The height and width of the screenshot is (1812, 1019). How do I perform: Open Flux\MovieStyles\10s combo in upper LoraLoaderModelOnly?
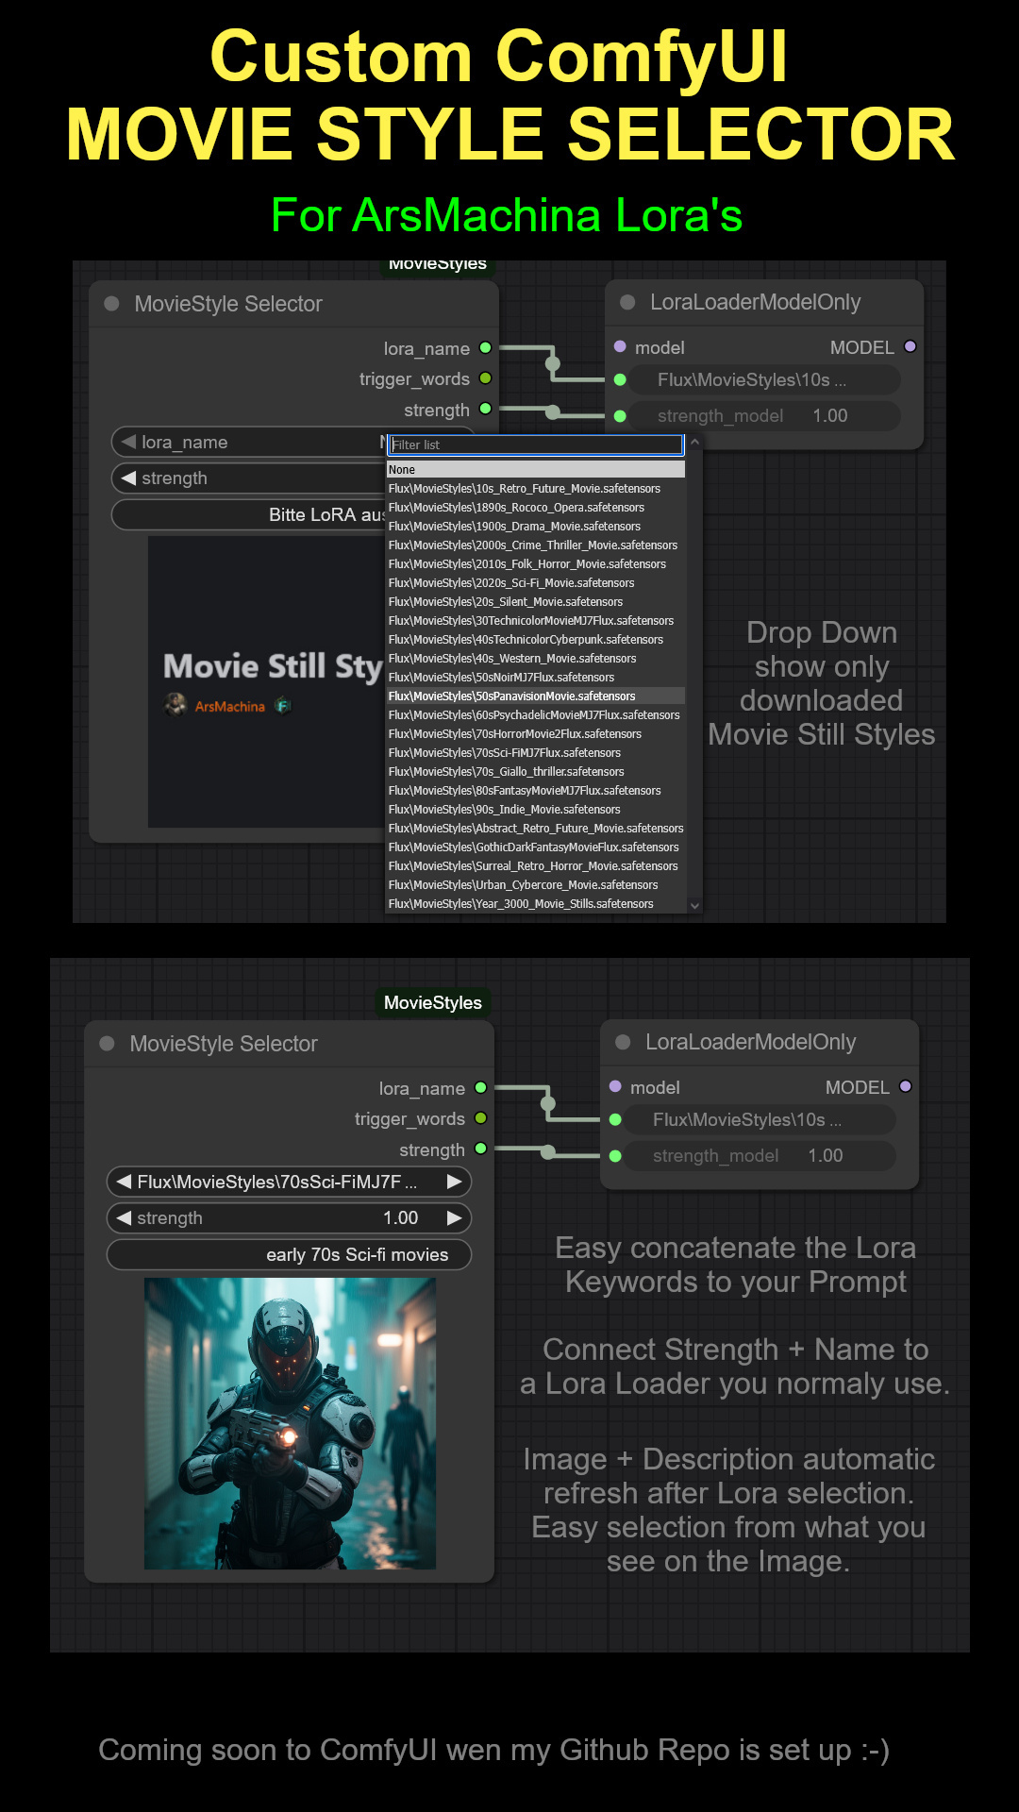pyautogui.click(x=766, y=379)
